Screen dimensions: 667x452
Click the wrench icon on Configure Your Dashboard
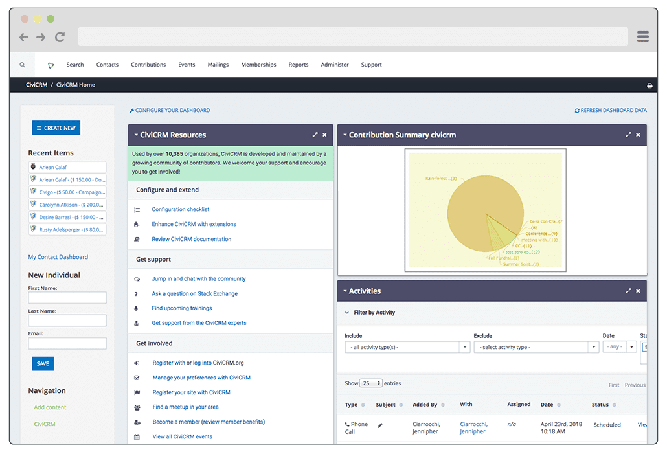(131, 110)
